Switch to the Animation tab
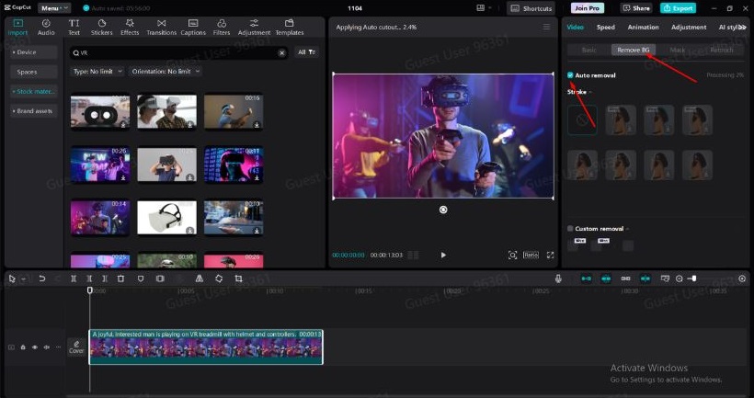The image size is (754, 398). (x=643, y=27)
